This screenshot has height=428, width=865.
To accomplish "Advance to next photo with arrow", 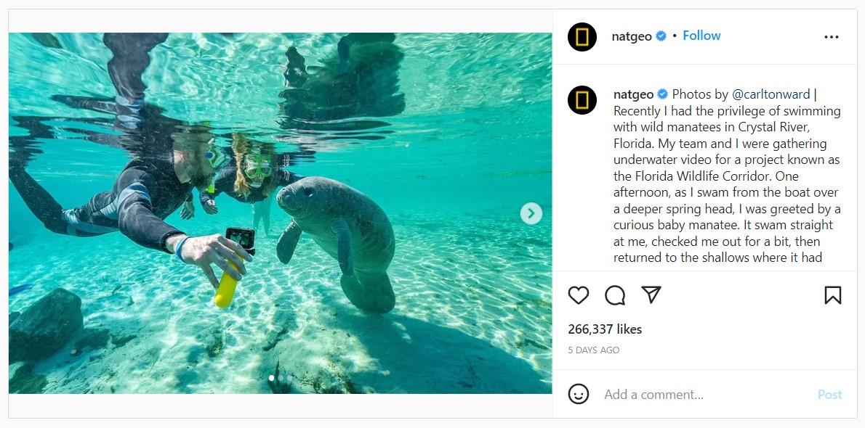I will [531, 213].
